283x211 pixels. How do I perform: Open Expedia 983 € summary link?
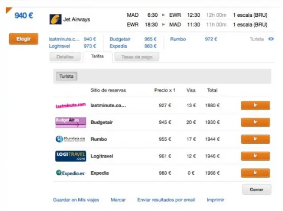pyautogui.click(x=133, y=46)
